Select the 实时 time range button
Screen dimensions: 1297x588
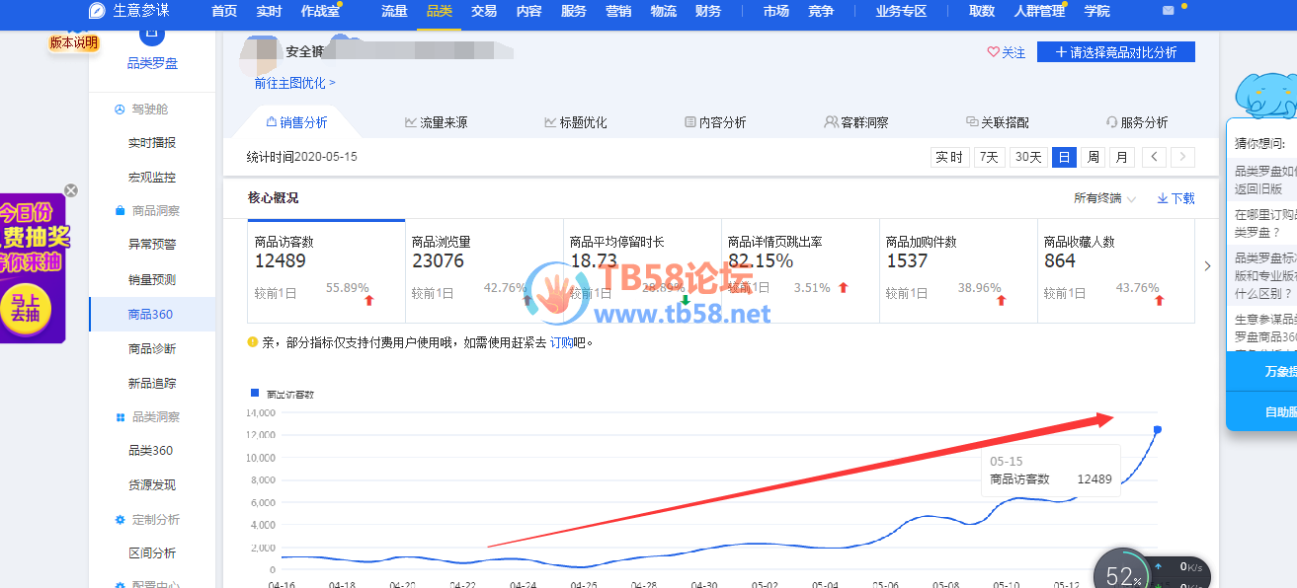point(949,157)
